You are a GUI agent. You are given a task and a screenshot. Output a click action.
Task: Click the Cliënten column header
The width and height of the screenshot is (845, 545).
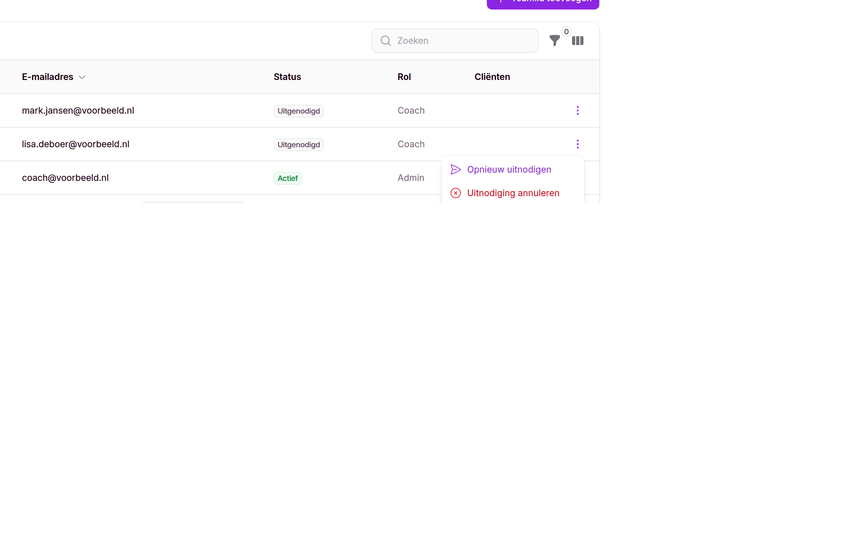tap(492, 77)
